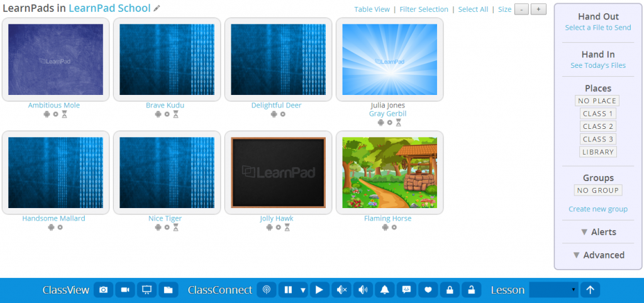Open the Lesson dropdown selector
The width and height of the screenshot is (644, 303).
[553, 290]
